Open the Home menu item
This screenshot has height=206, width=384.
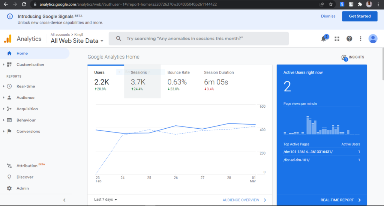[x=35, y=53]
